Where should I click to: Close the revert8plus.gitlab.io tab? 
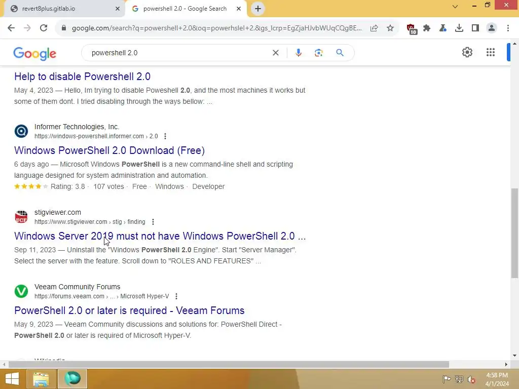tap(118, 9)
